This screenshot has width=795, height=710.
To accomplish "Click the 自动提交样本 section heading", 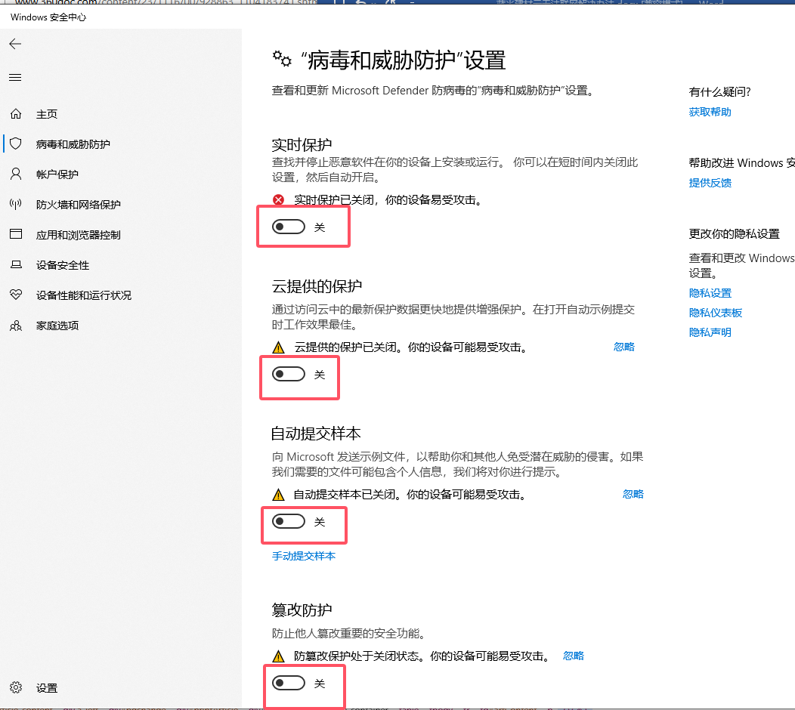I will click(316, 434).
